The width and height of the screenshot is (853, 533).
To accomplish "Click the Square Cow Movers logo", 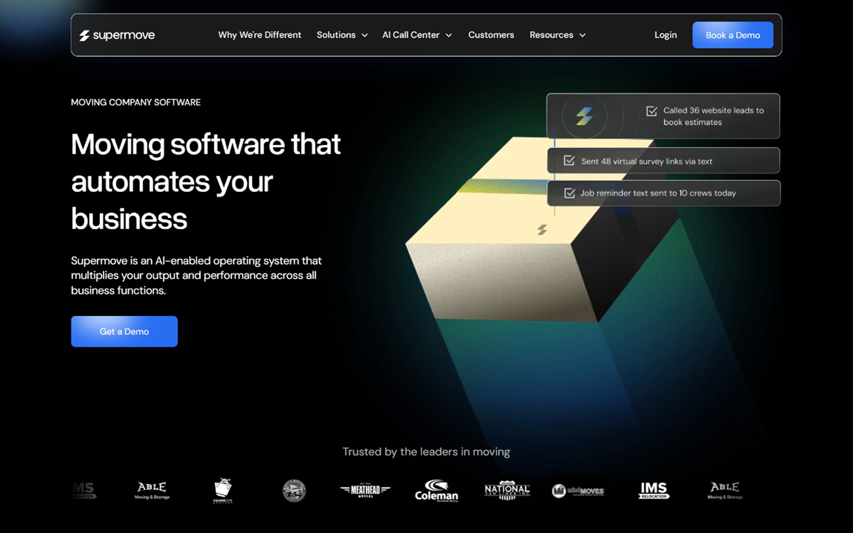I will (x=223, y=490).
